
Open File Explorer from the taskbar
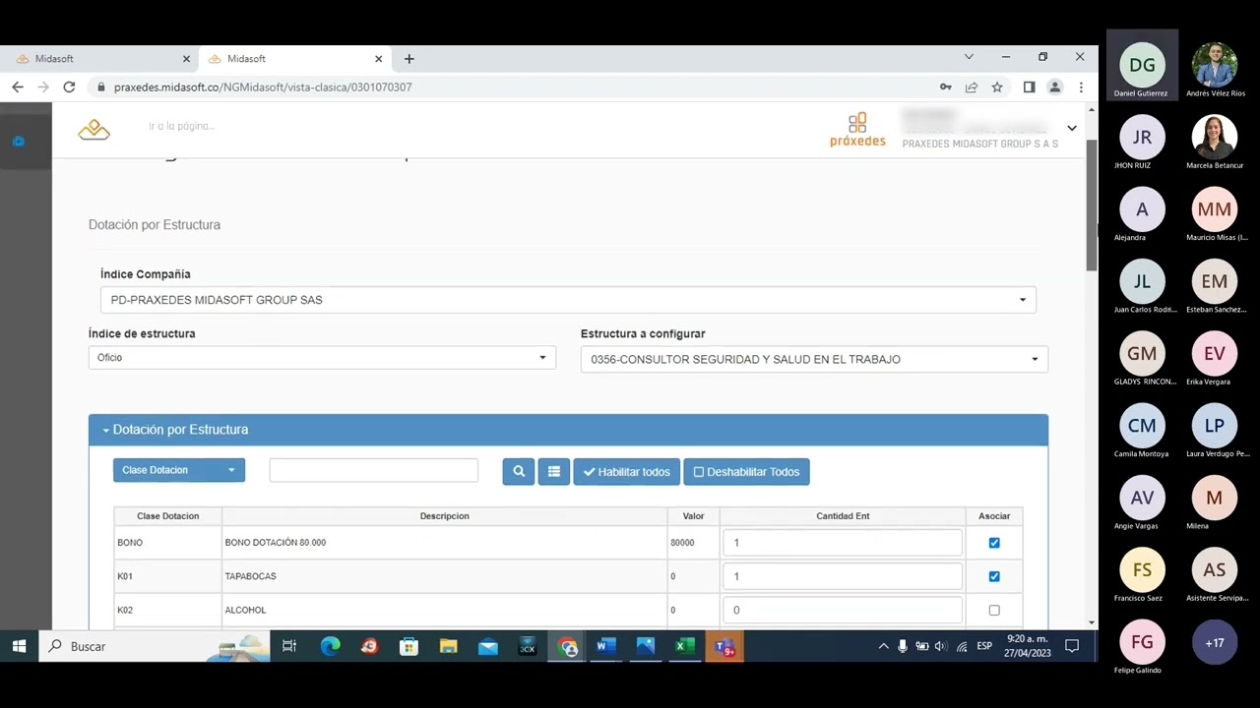click(448, 646)
